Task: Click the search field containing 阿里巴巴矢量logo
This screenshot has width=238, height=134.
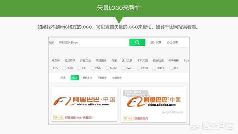Action: (93, 42)
